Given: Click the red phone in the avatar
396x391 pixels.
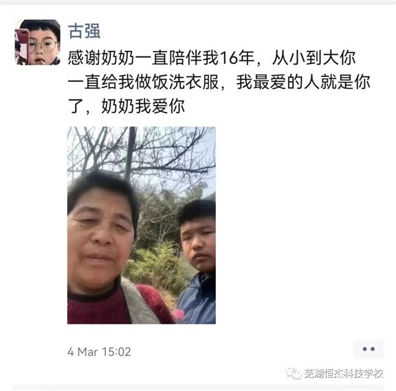Looking at the screenshot, I should (x=21, y=45).
